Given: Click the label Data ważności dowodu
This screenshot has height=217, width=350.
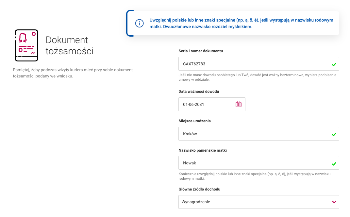Looking at the screenshot, I should click(x=199, y=92).
